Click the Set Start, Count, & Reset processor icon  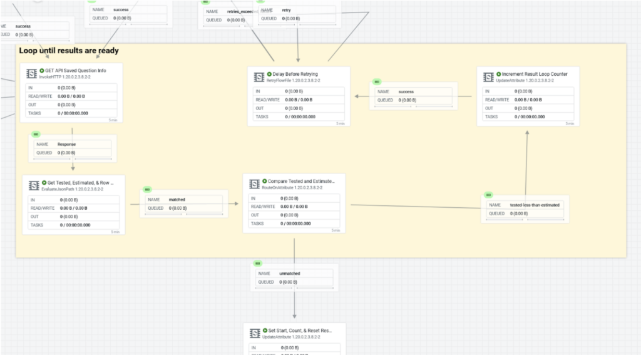(254, 333)
